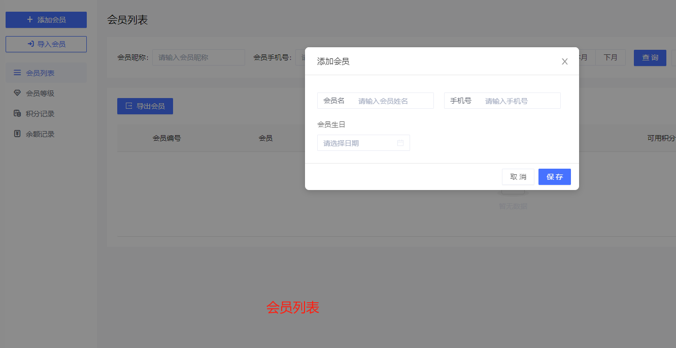Click the 查询 button
The image size is (676, 348).
(x=650, y=57)
